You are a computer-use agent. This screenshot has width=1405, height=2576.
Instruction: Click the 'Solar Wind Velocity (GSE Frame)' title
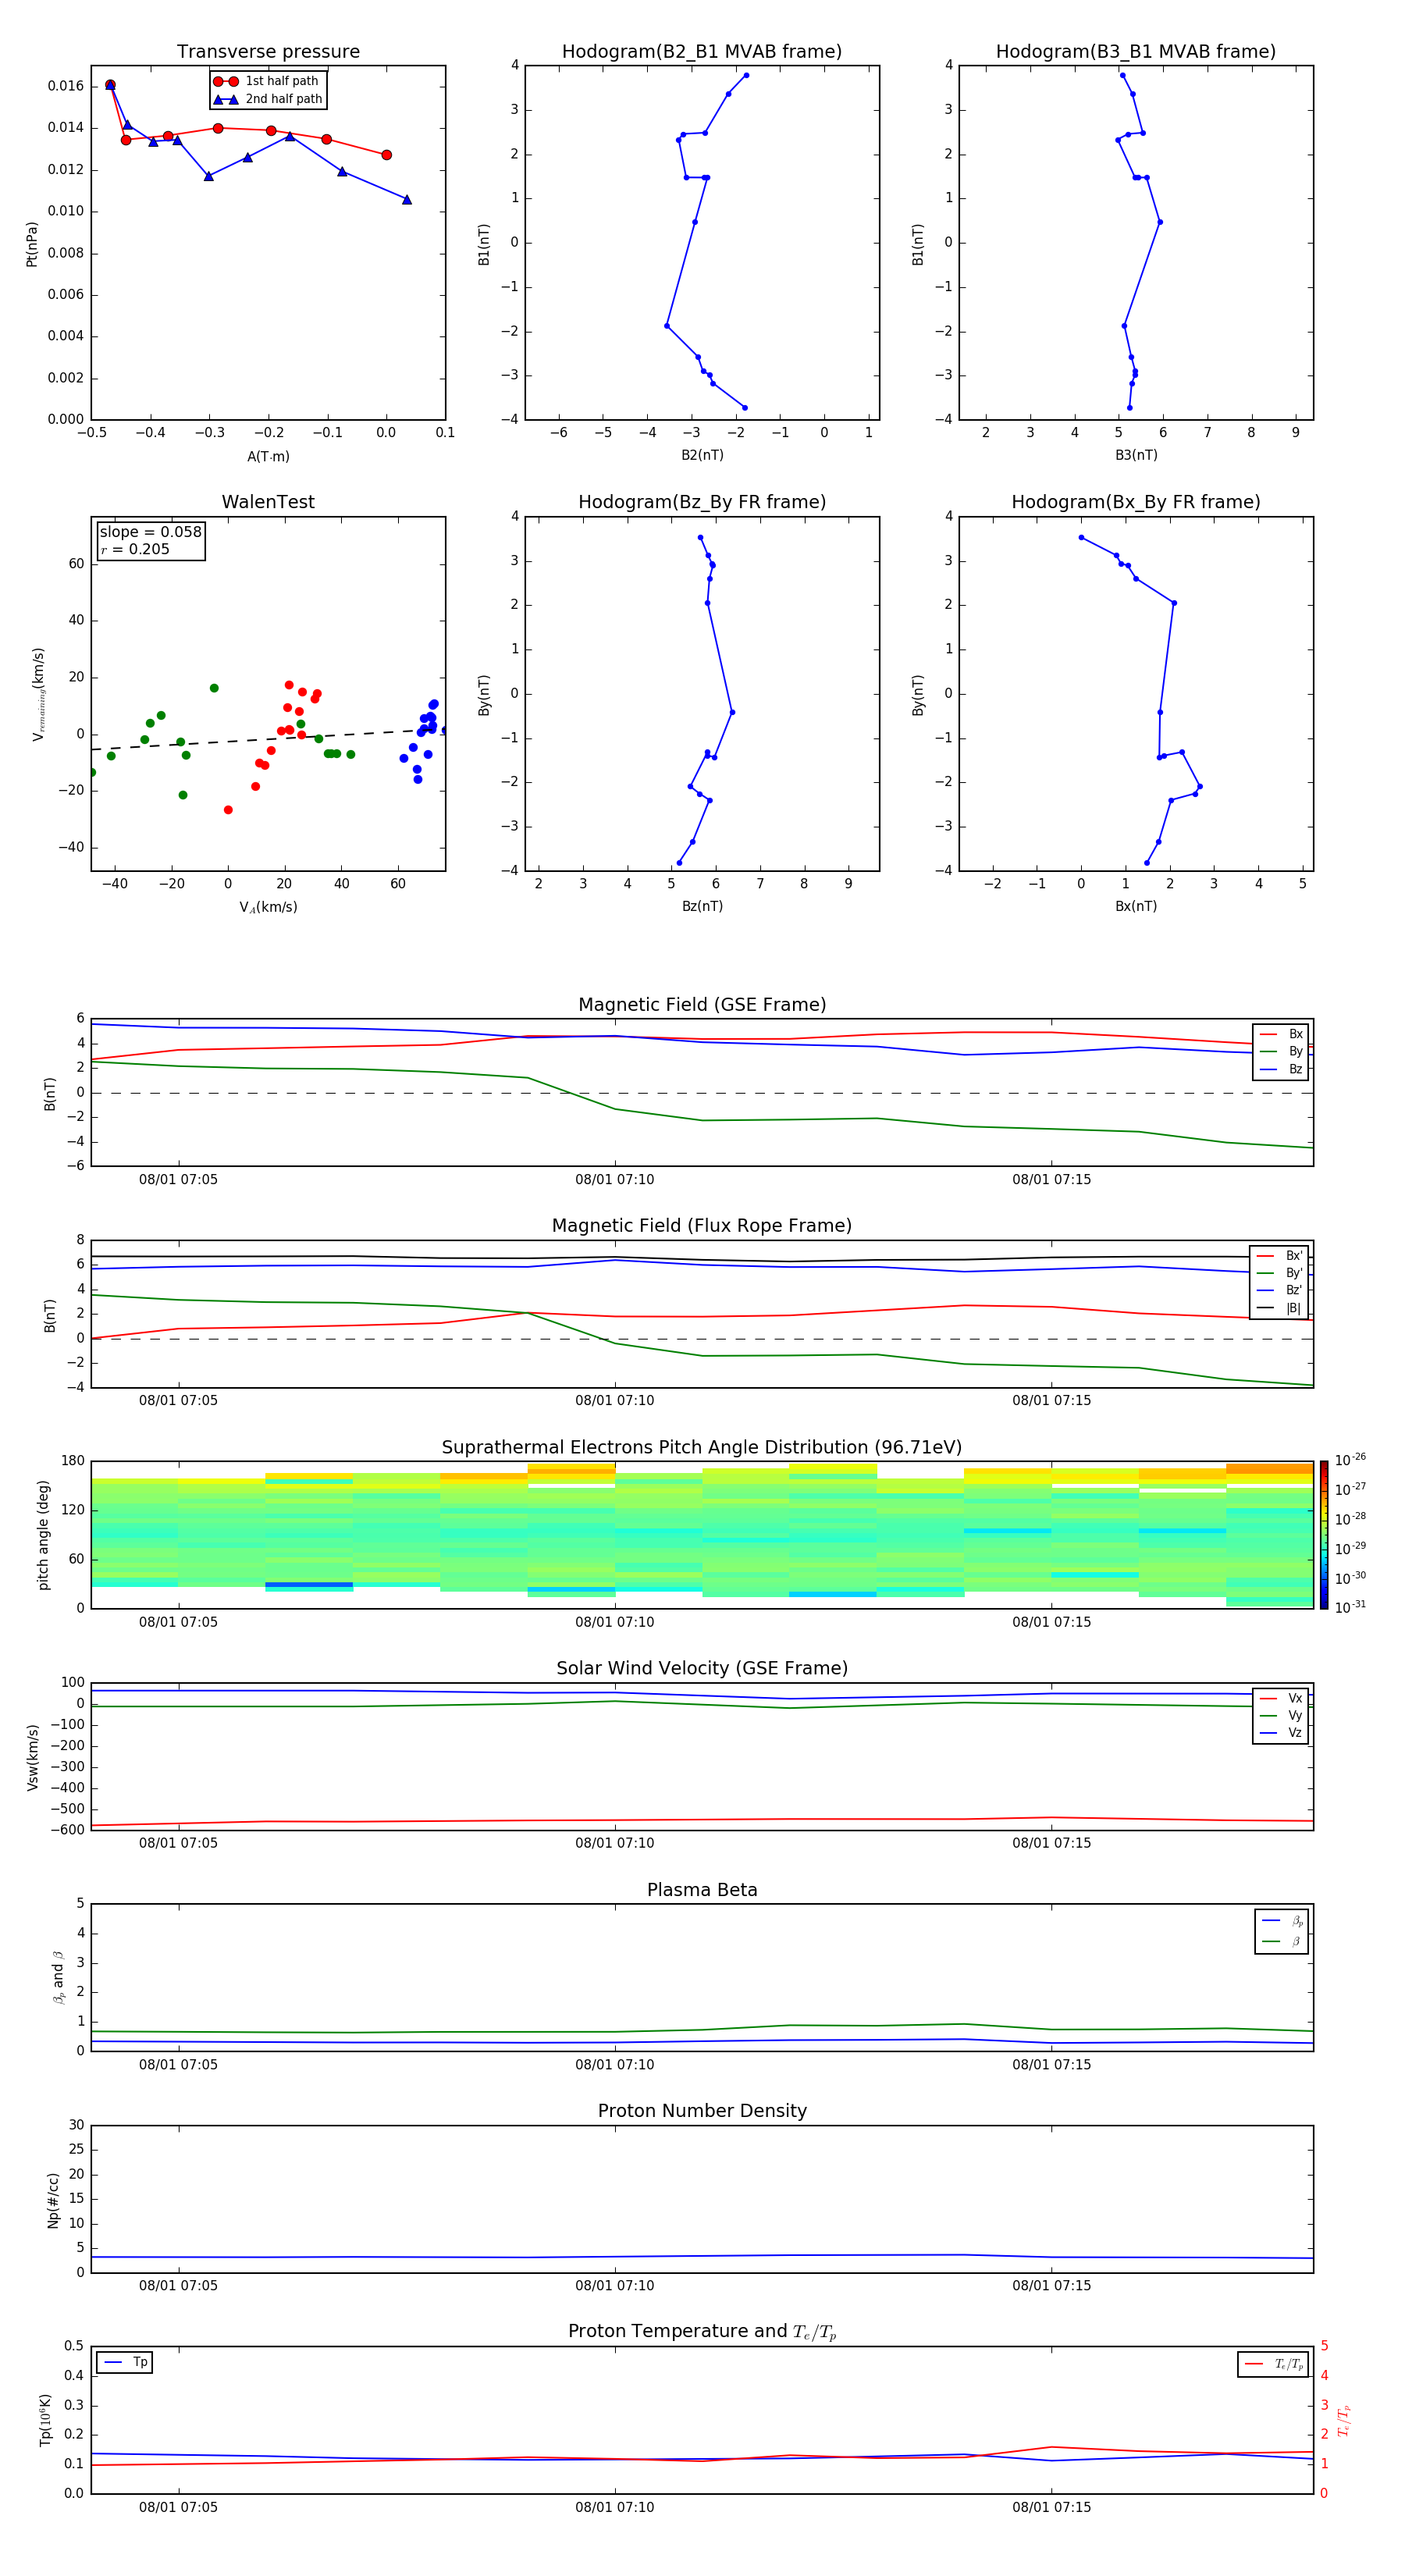coord(702,1668)
